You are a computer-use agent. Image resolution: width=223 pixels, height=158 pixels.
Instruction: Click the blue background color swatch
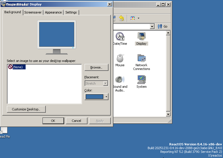[x=94, y=97]
